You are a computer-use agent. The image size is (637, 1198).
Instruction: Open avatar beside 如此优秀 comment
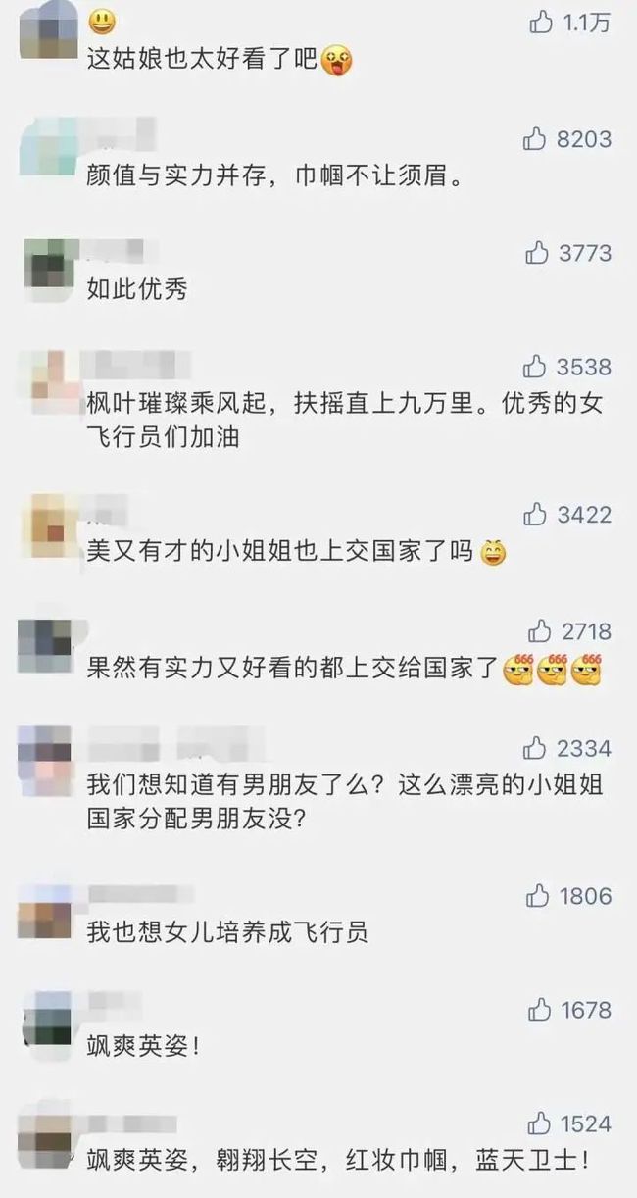tap(44, 262)
